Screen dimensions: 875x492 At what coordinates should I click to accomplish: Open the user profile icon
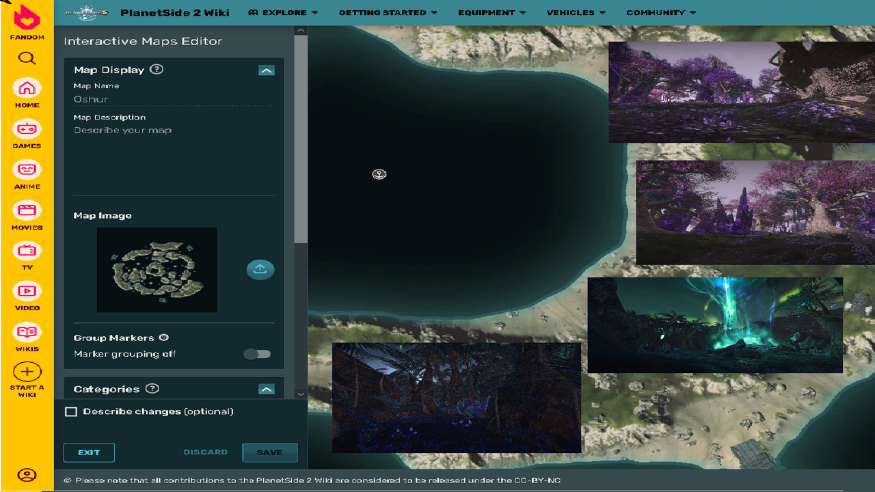pos(27,475)
